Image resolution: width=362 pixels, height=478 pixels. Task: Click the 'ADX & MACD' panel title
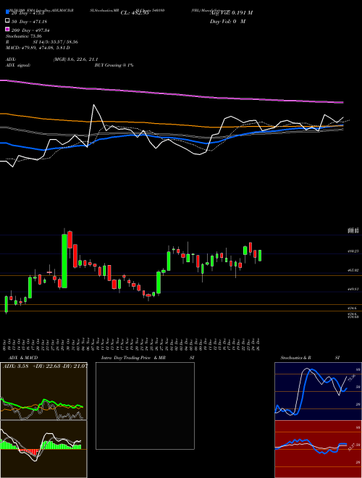(x=23, y=358)
